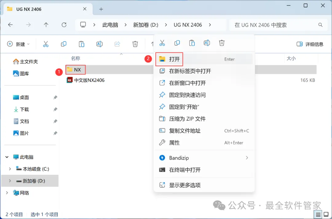Close the UG NX 2406 tab
The width and height of the screenshot is (332, 219).
85,9
